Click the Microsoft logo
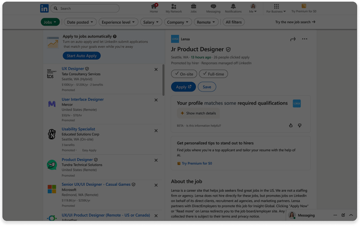Screen dimensions: 360x226 52,189
